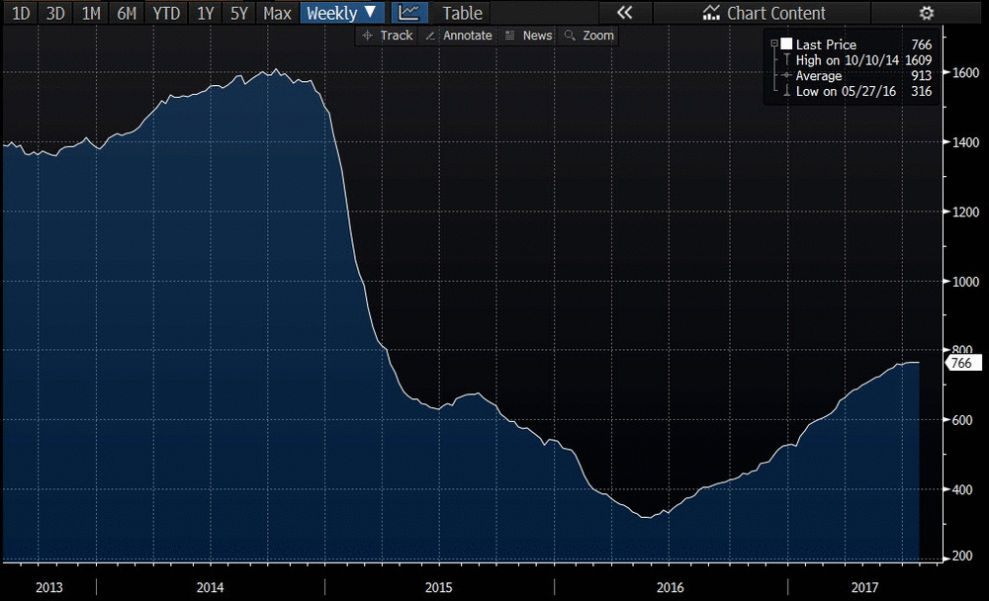Open chart settings gear icon
This screenshot has width=989, height=601.
point(926,13)
